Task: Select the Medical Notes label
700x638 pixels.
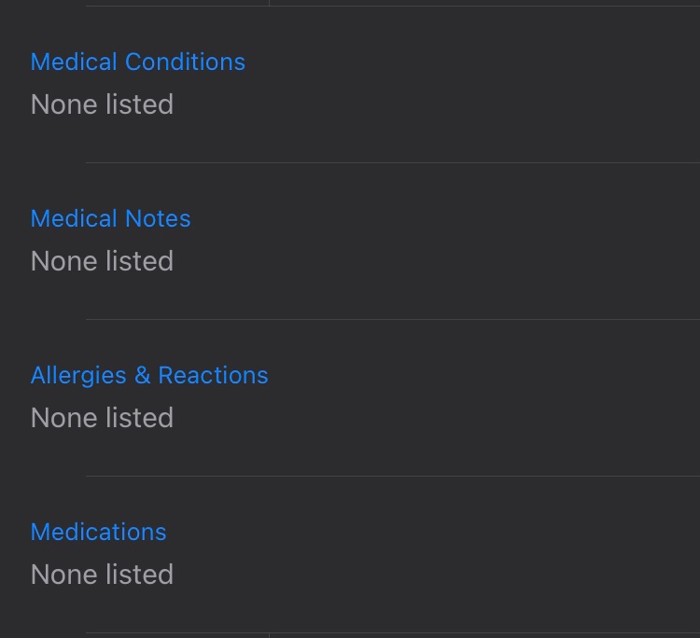Action: pyautogui.click(x=110, y=218)
